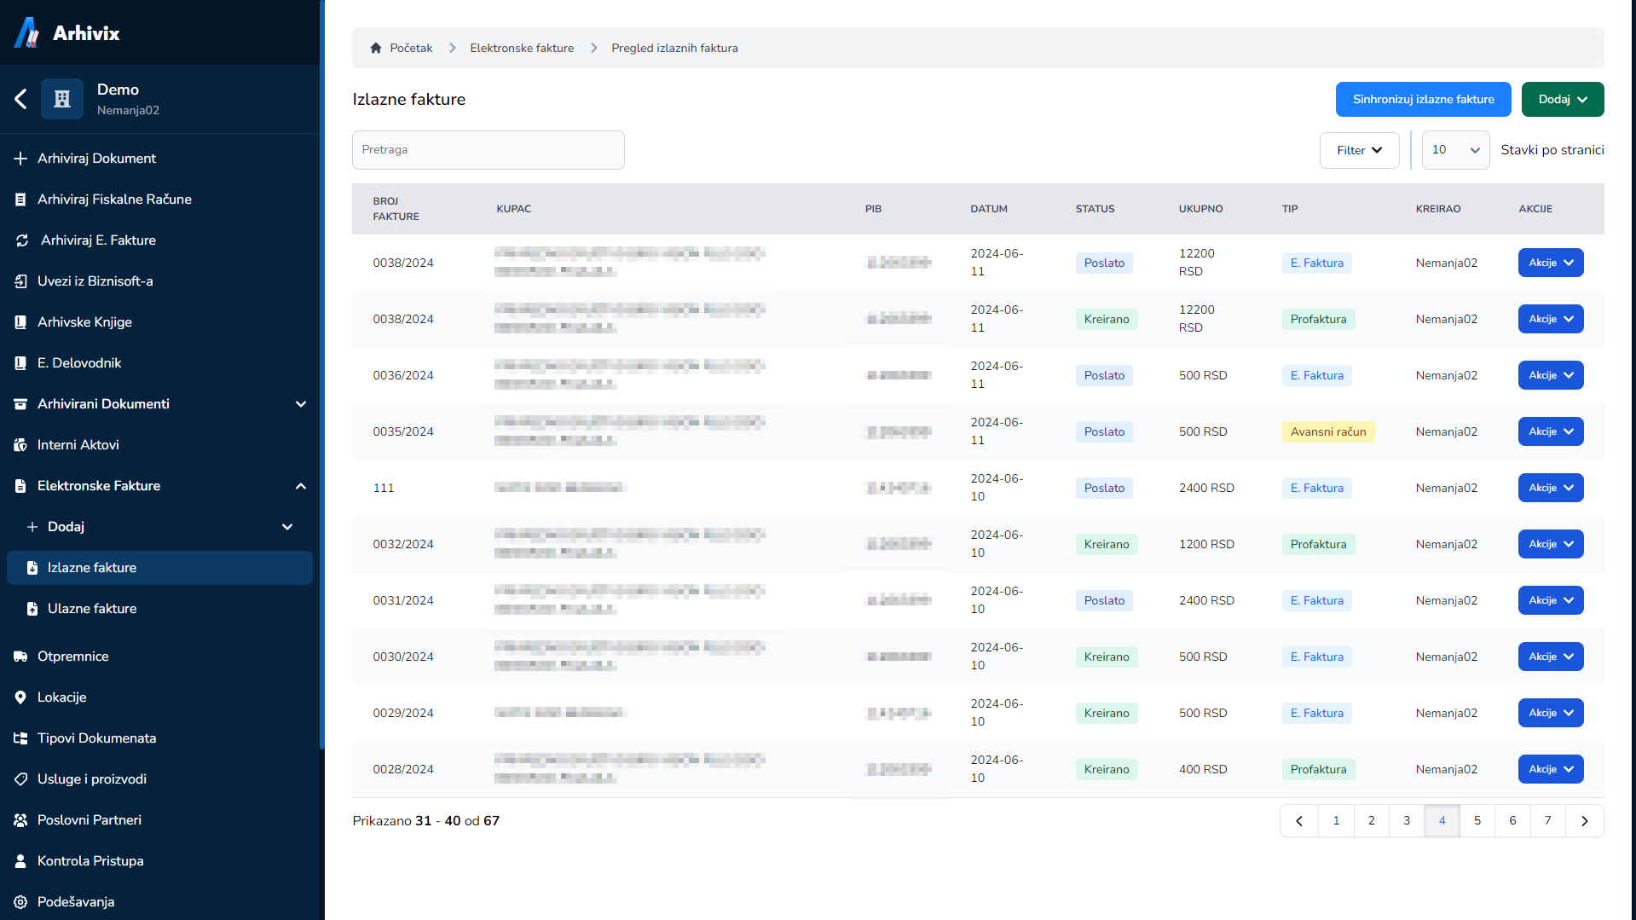Select Ulazne fakture in sidebar
Viewport: 1636px width, 920px height.
[92, 609]
